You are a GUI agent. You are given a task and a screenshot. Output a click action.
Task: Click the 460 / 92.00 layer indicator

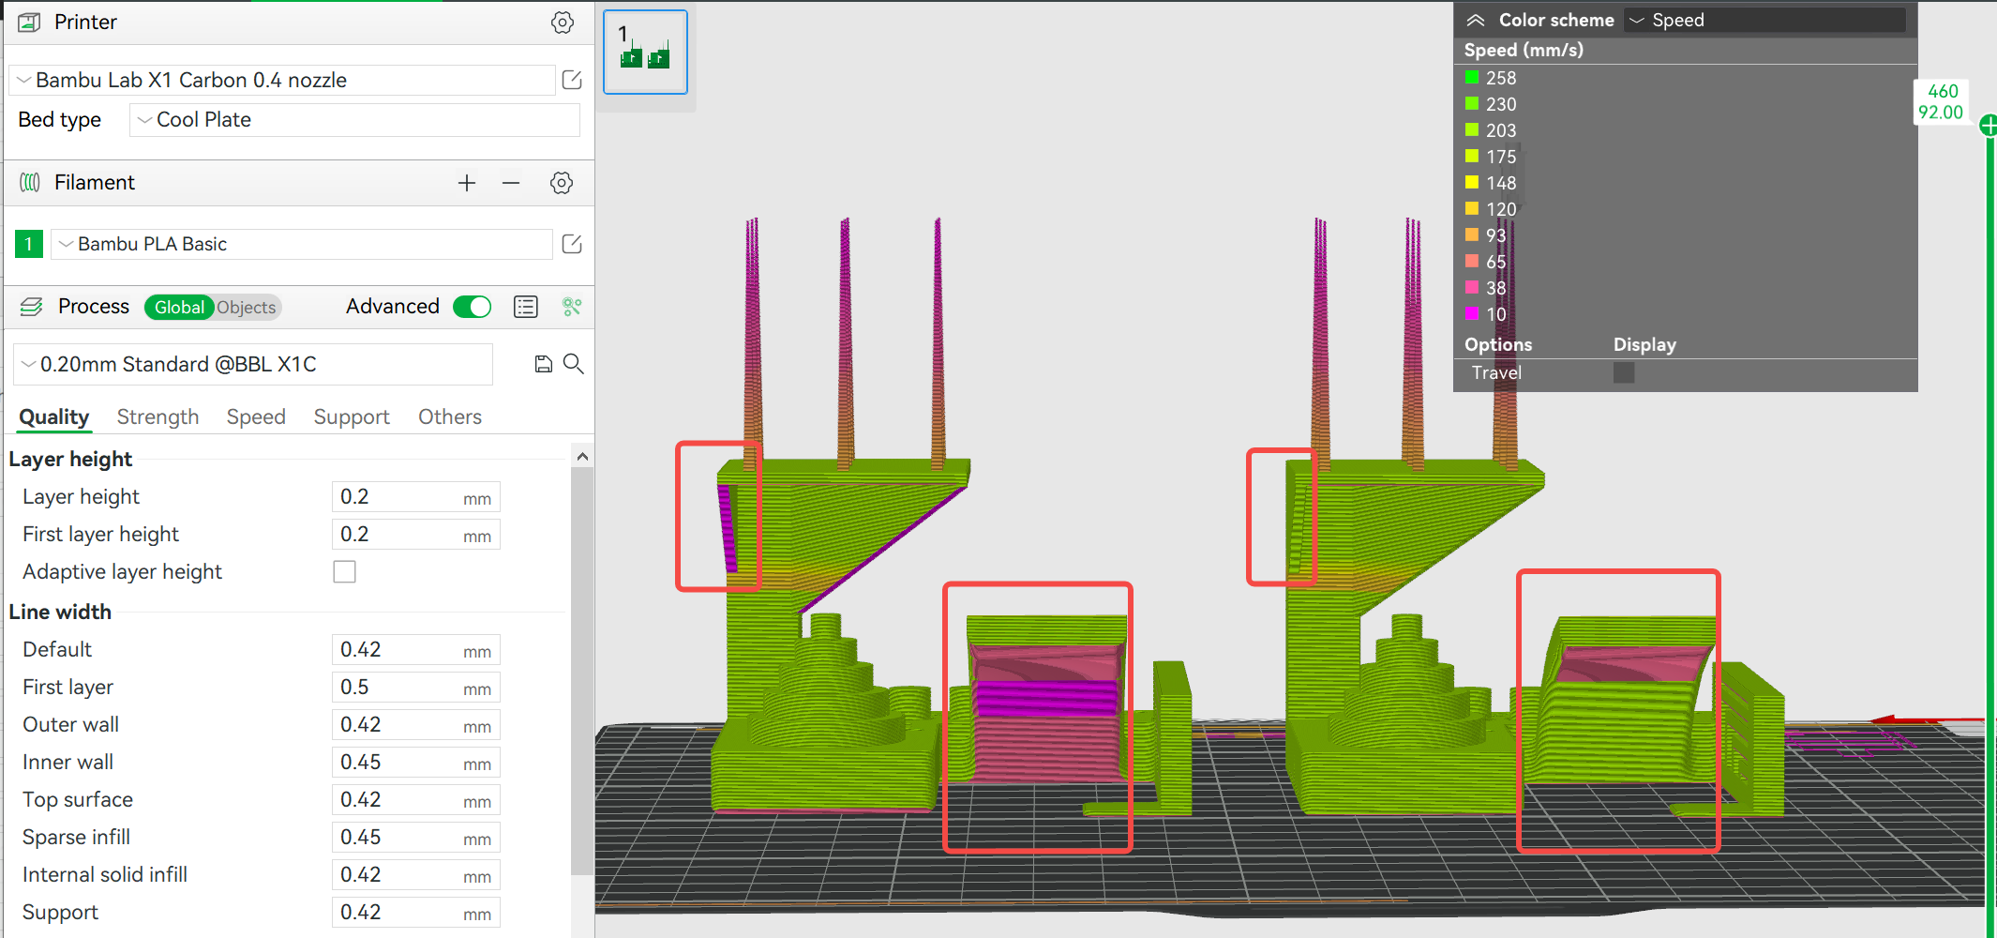pyautogui.click(x=1940, y=101)
